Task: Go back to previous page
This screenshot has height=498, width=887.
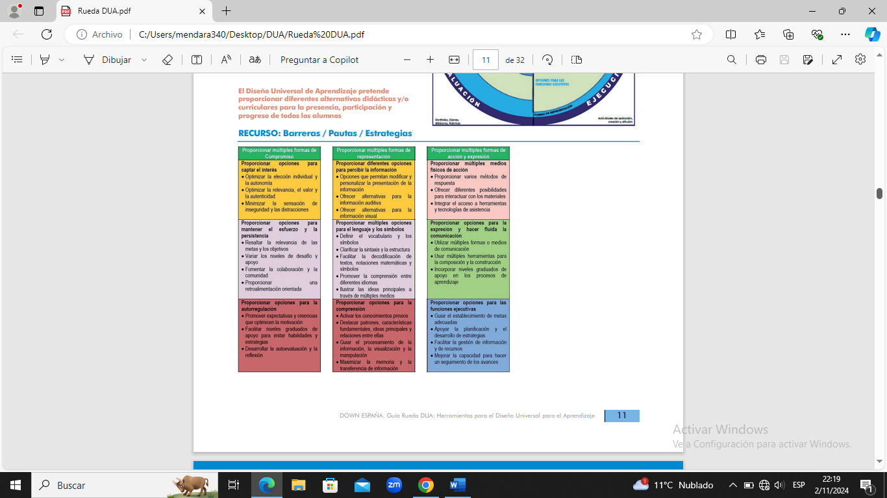Action: pyautogui.click(x=18, y=34)
